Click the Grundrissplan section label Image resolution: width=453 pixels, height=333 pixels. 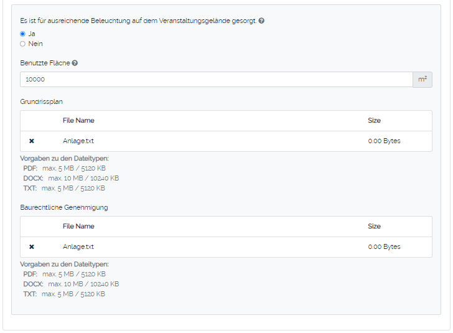(42, 101)
